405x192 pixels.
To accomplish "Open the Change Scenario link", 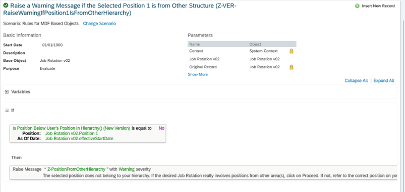I will click(99, 24).
